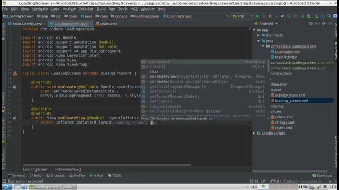Select 'clone()' completion suggestion

(203, 67)
